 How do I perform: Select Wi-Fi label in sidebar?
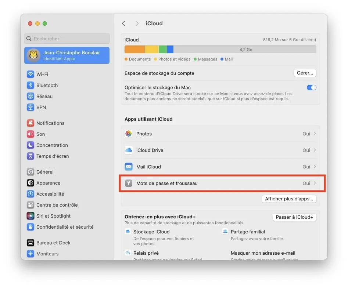(x=42, y=74)
